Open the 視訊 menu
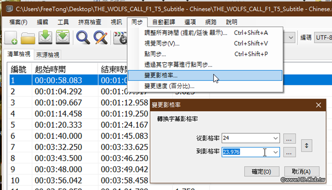This screenshot has width=332, height=190. click(x=116, y=22)
